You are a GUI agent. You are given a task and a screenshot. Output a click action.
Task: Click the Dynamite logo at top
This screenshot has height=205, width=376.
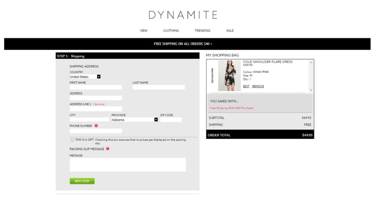tap(183, 15)
